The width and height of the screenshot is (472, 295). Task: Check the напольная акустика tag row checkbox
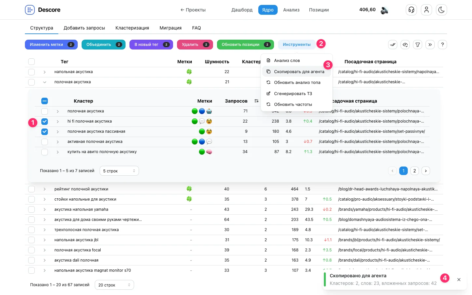[31, 72]
